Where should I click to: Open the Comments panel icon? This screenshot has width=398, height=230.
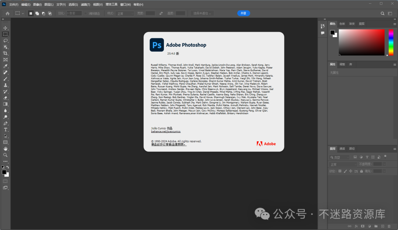tap(322, 33)
